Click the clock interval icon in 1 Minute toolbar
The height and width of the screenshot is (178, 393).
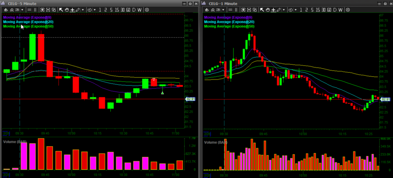(291, 9)
